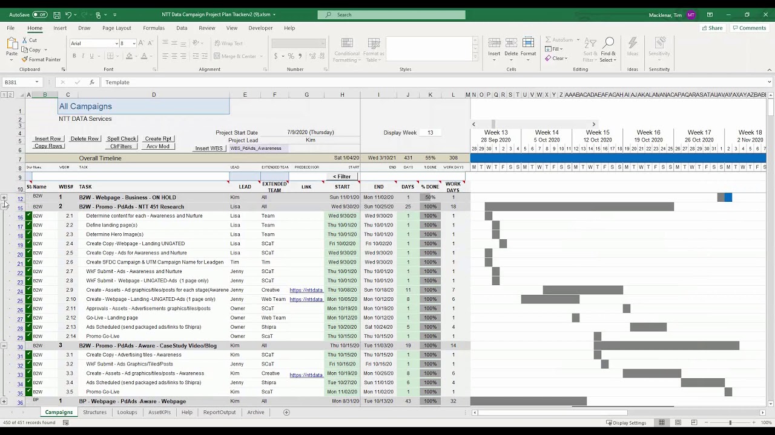Click the Gantt chart week scrollbar thumb
The image size is (775, 435).
(493, 124)
